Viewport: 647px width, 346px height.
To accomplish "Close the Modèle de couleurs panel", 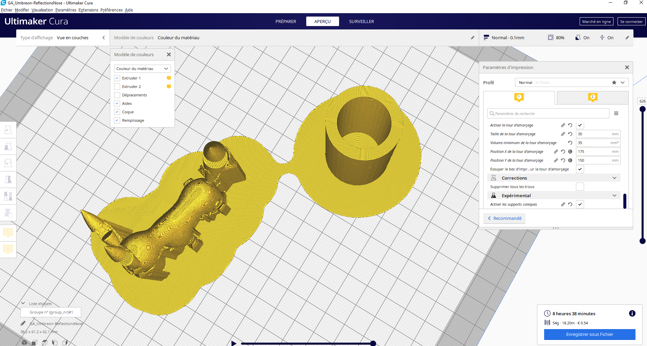I will tap(169, 54).
